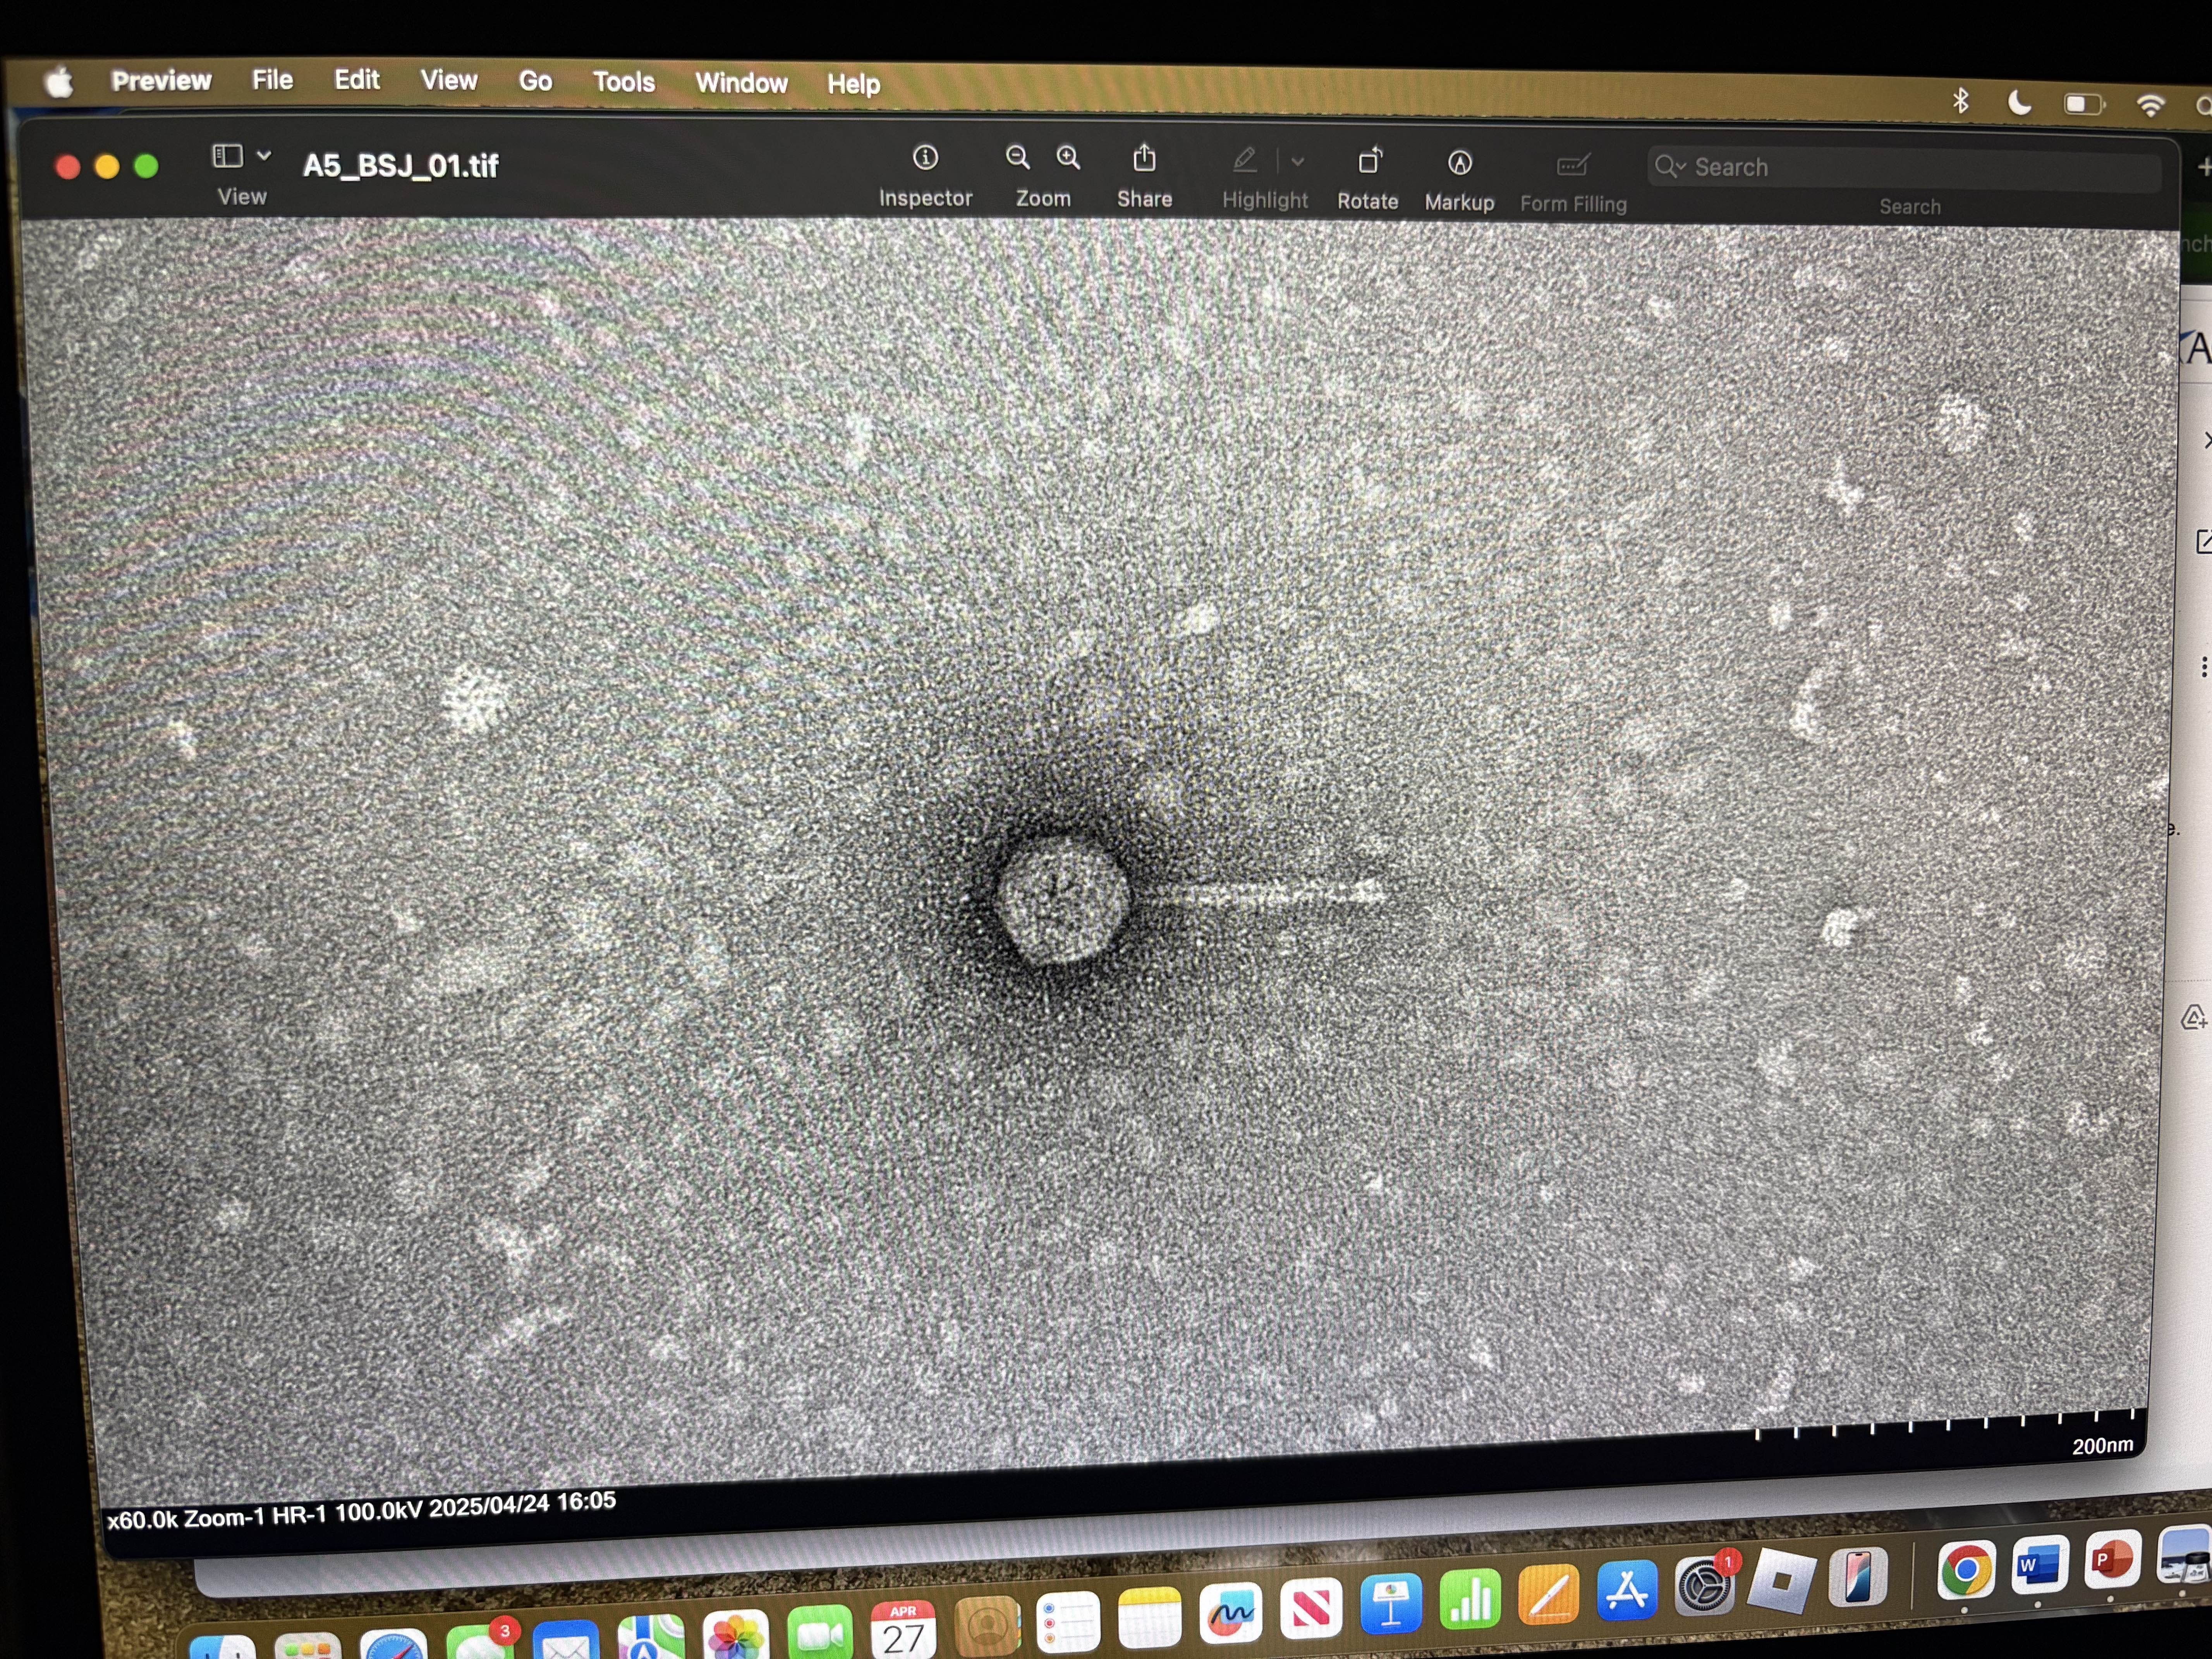Screen dimensions: 2212x1659
Task: Focus the Search field in Preview
Action: tap(1905, 168)
